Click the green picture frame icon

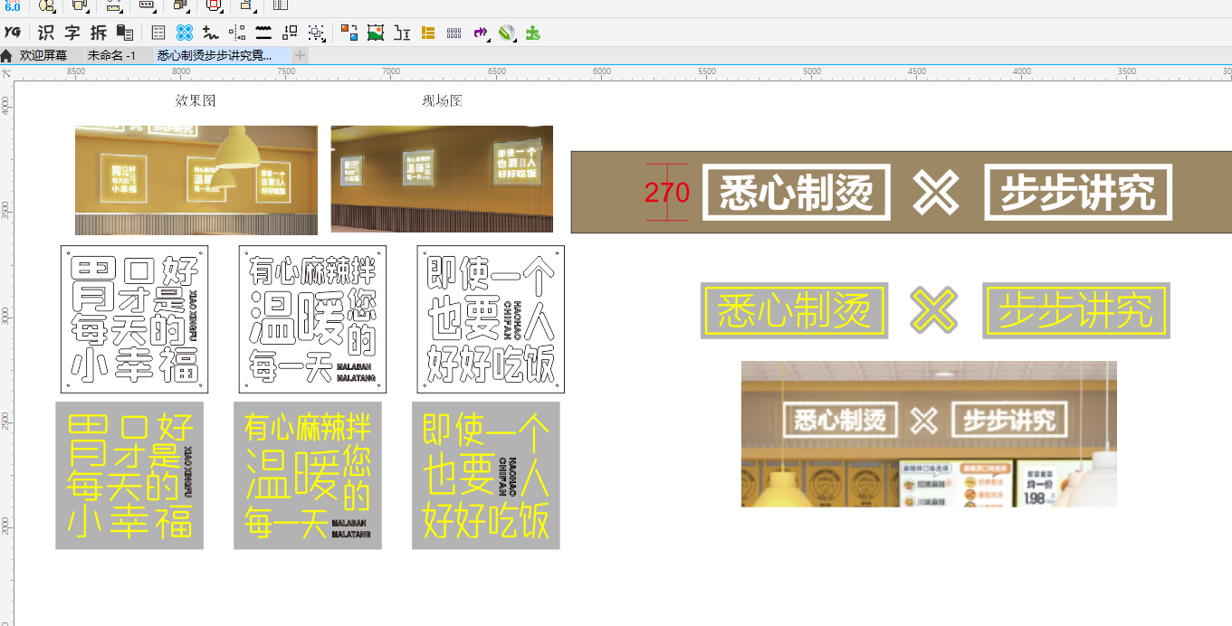click(376, 33)
